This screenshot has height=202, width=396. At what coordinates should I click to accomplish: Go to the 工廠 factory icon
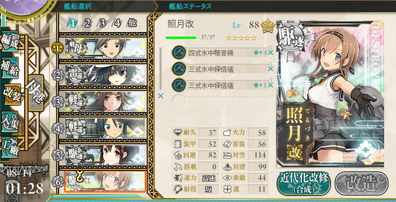click(x=10, y=148)
